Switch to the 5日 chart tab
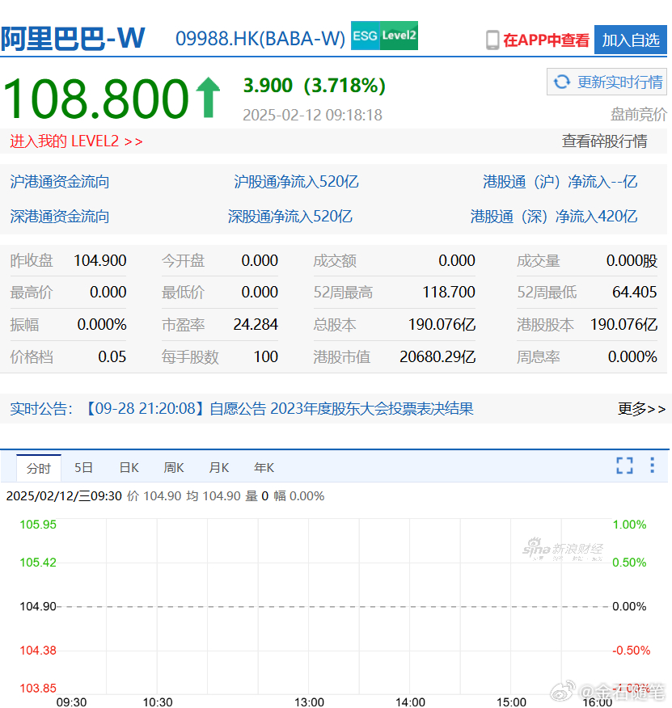Viewport: 672px width, 708px height. tap(83, 468)
